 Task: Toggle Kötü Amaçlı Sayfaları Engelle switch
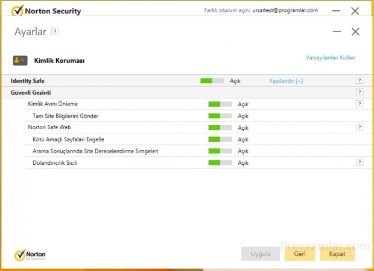click(220, 139)
